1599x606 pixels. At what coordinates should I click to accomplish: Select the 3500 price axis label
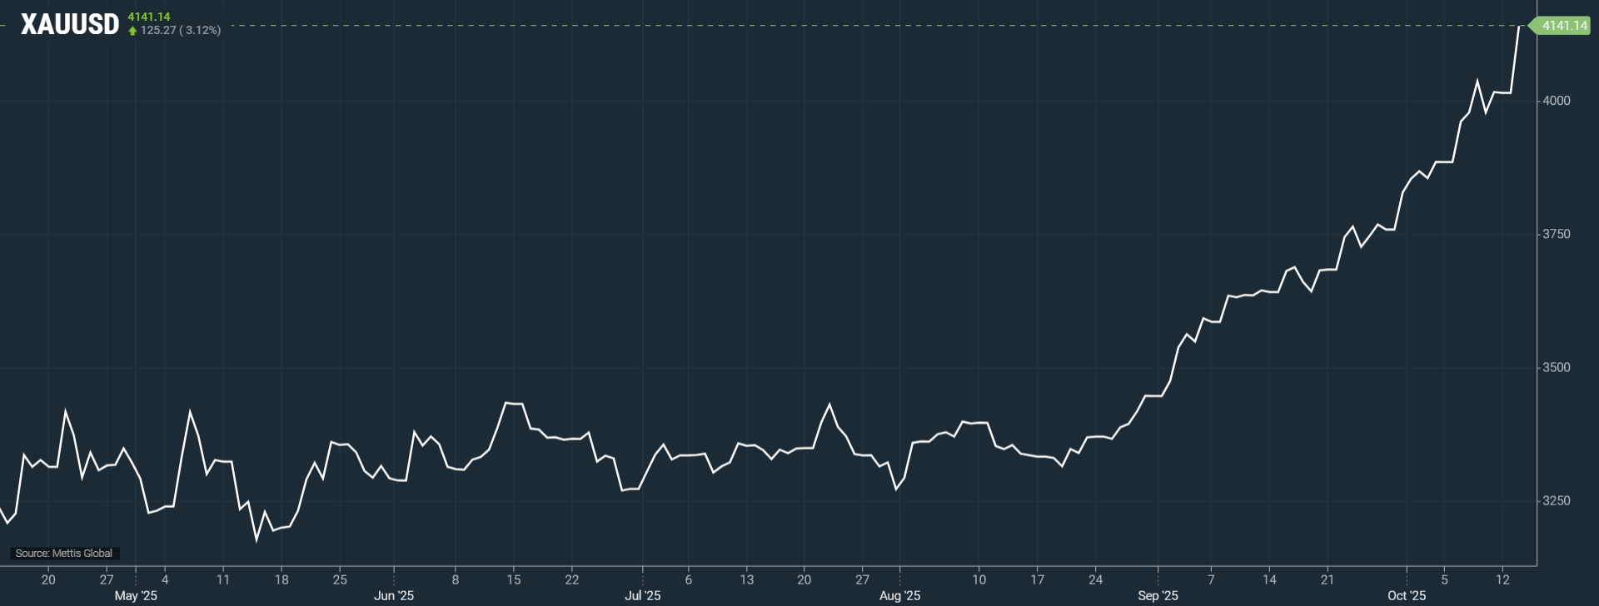1556,367
